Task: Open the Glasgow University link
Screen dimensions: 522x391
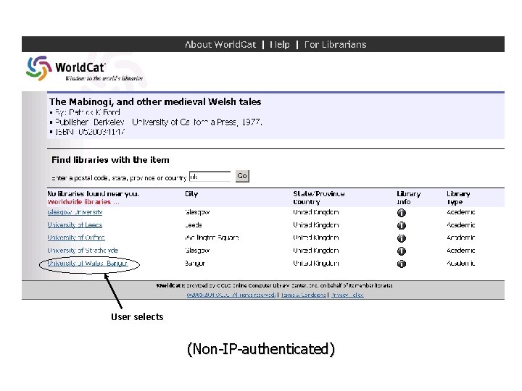Action: pyautogui.click(x=75, y=212)
